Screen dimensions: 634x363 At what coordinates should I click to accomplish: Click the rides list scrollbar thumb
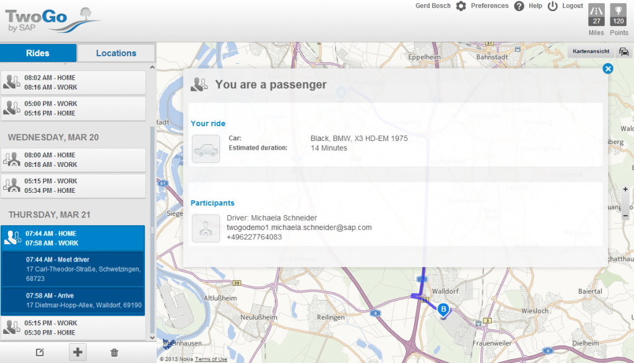152,230
